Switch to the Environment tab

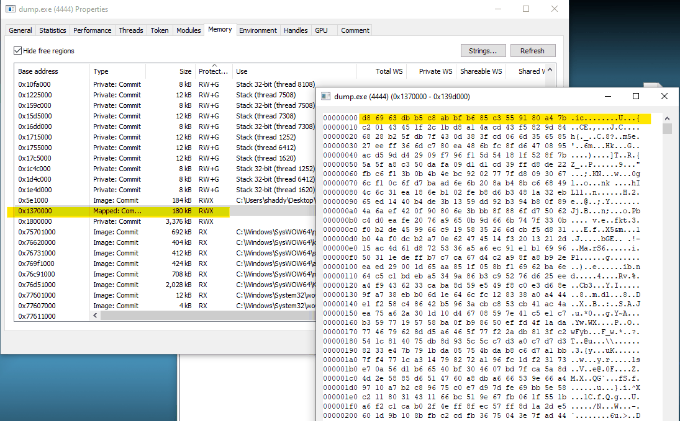[258, 30]
